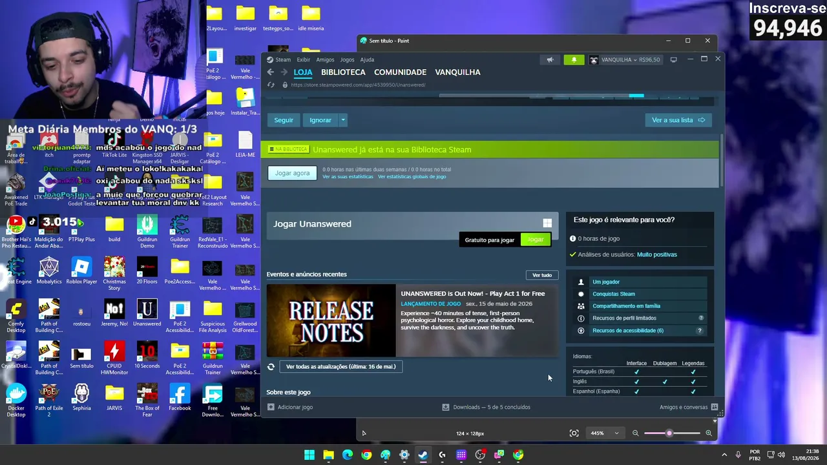Reload the Steam store page

pyautogui.click(x=271, y=85)
